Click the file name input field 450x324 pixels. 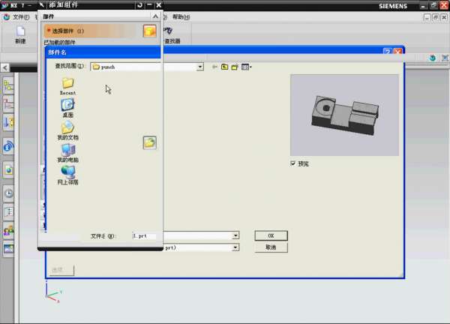point(184,235)
